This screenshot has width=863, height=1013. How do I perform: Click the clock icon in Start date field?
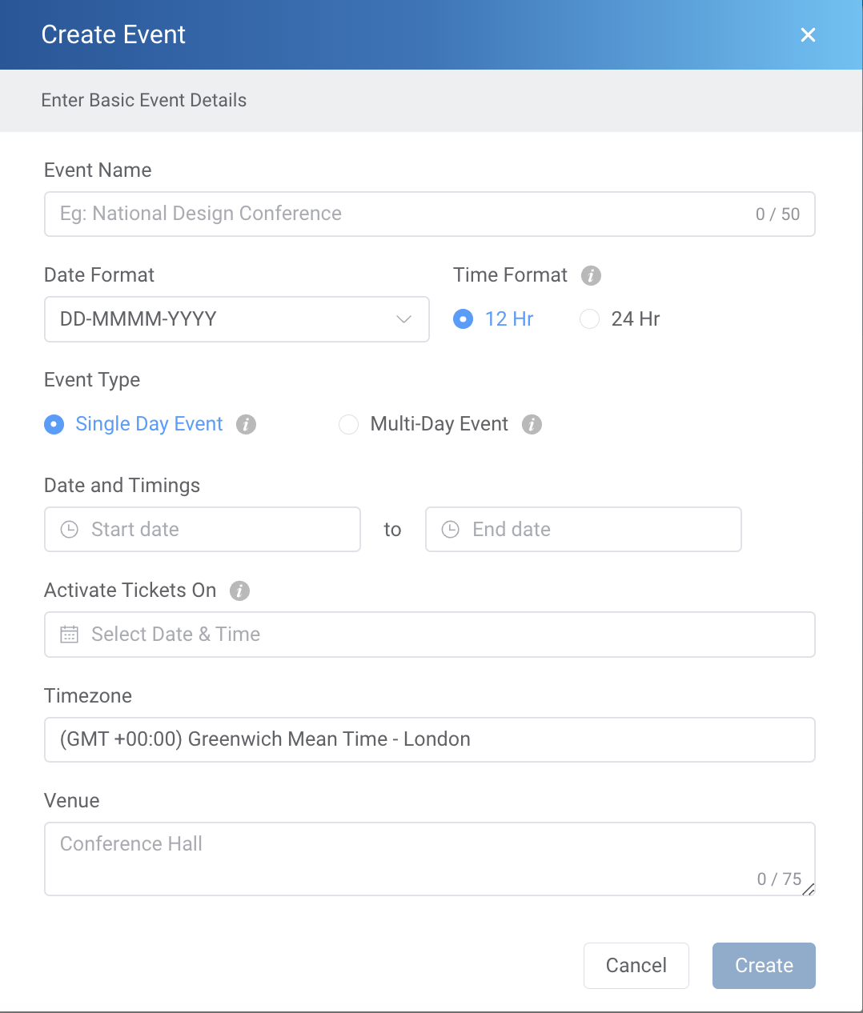tap(69, 529)
